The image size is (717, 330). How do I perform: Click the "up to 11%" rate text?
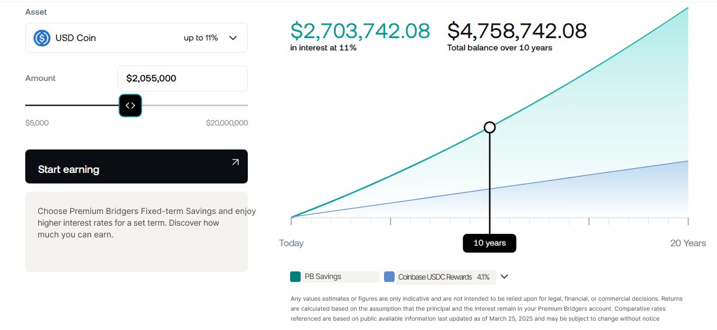tap(201, 38)
